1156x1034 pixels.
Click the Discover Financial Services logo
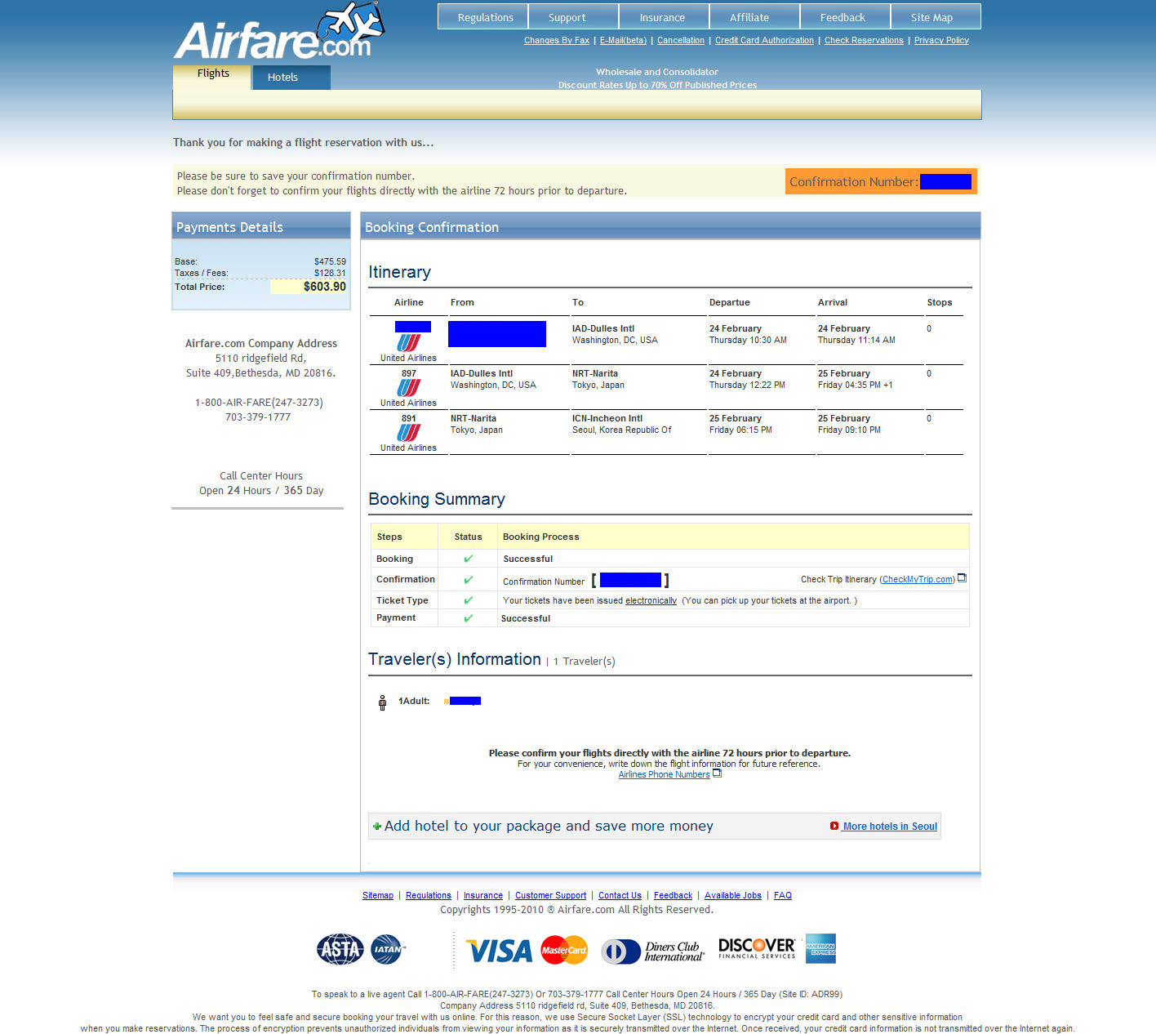[x=757, y=948]
